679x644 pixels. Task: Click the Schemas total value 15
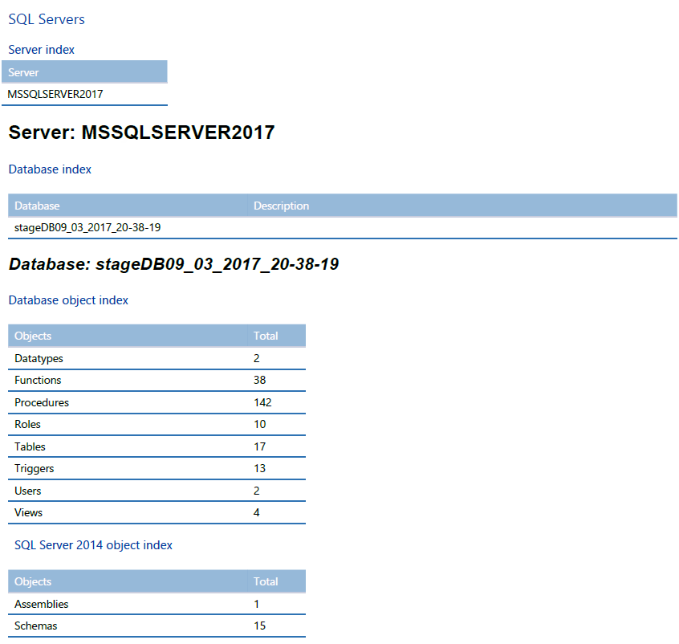[260, 626]
